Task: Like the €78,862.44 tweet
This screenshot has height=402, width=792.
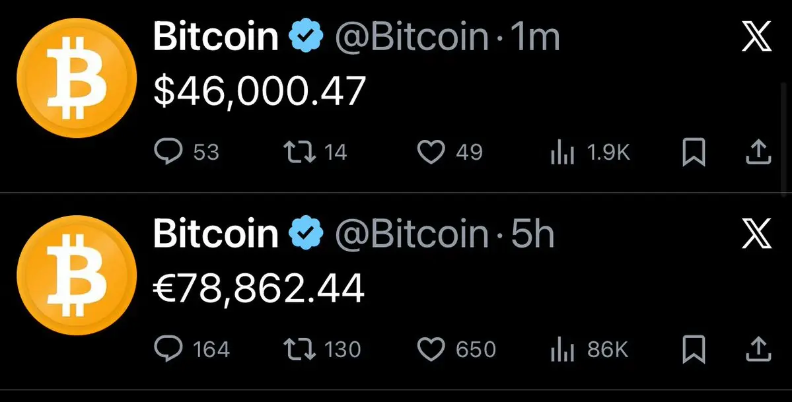Action: click(431, 348)
